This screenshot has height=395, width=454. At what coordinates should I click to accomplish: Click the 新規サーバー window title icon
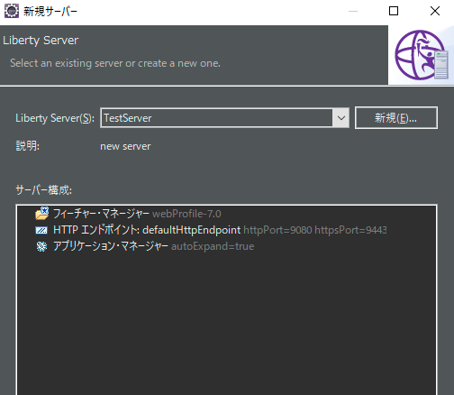(12, 11)
